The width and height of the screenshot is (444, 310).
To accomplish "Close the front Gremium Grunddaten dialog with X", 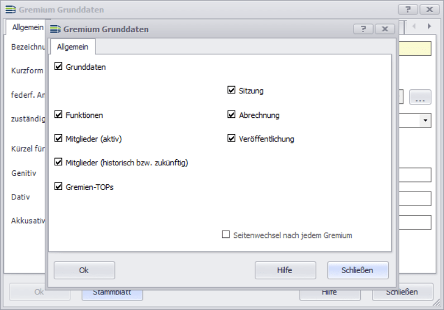I will [x=385, y=29].
